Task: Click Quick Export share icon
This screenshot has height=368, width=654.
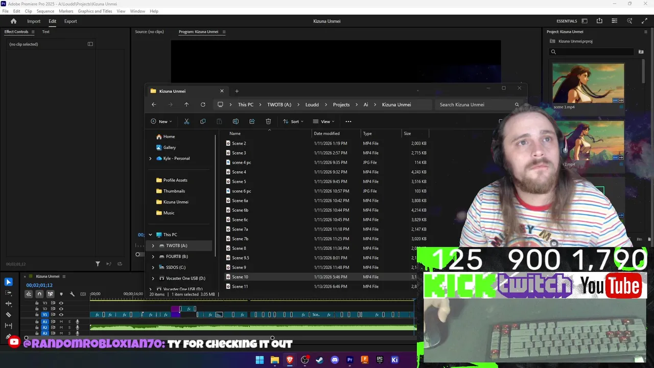Action: (x=599, y=21)
